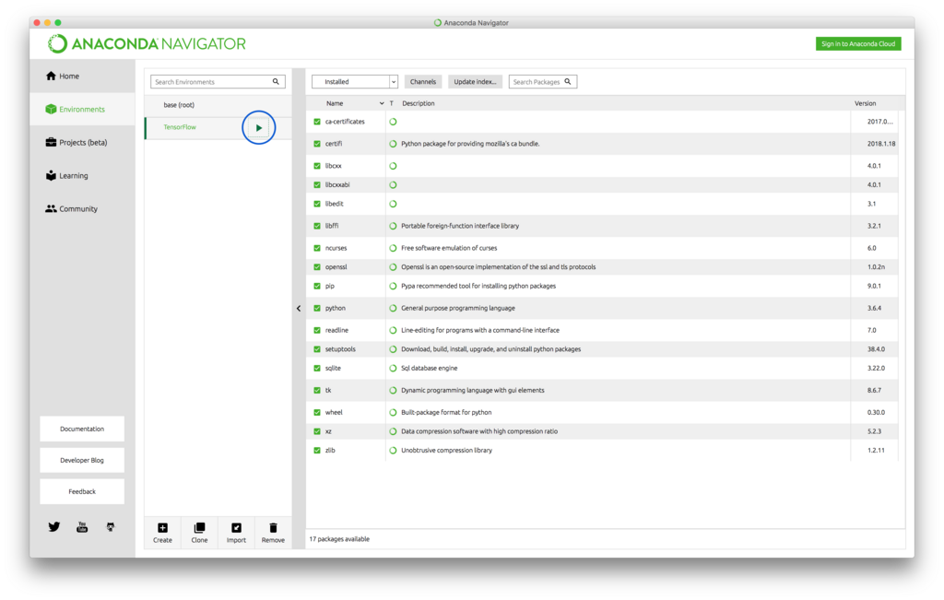This screenshot has width=944, height=600.
Task: Click the T column header
Action: 391,103
